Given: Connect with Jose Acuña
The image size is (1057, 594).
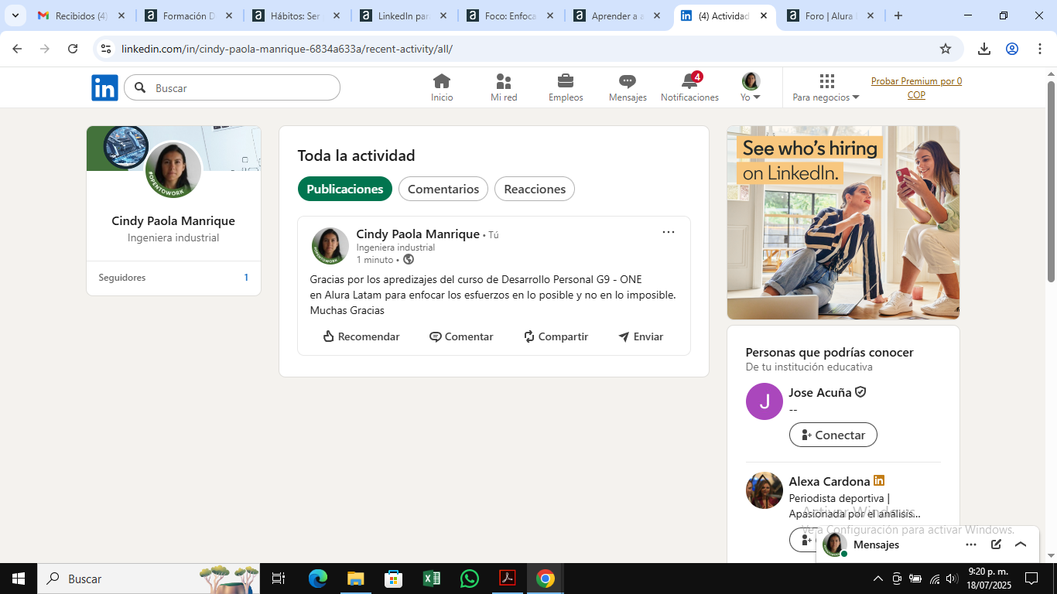Looking at the screenshot, I should [833, 435].
